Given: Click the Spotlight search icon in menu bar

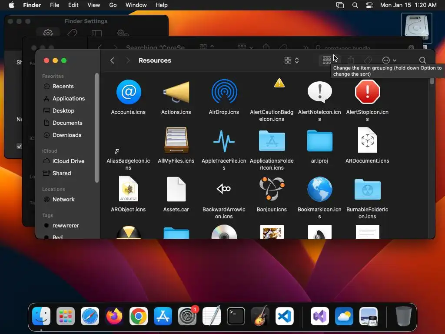Looking at the screenshot, I should click(x=355, y=5).
